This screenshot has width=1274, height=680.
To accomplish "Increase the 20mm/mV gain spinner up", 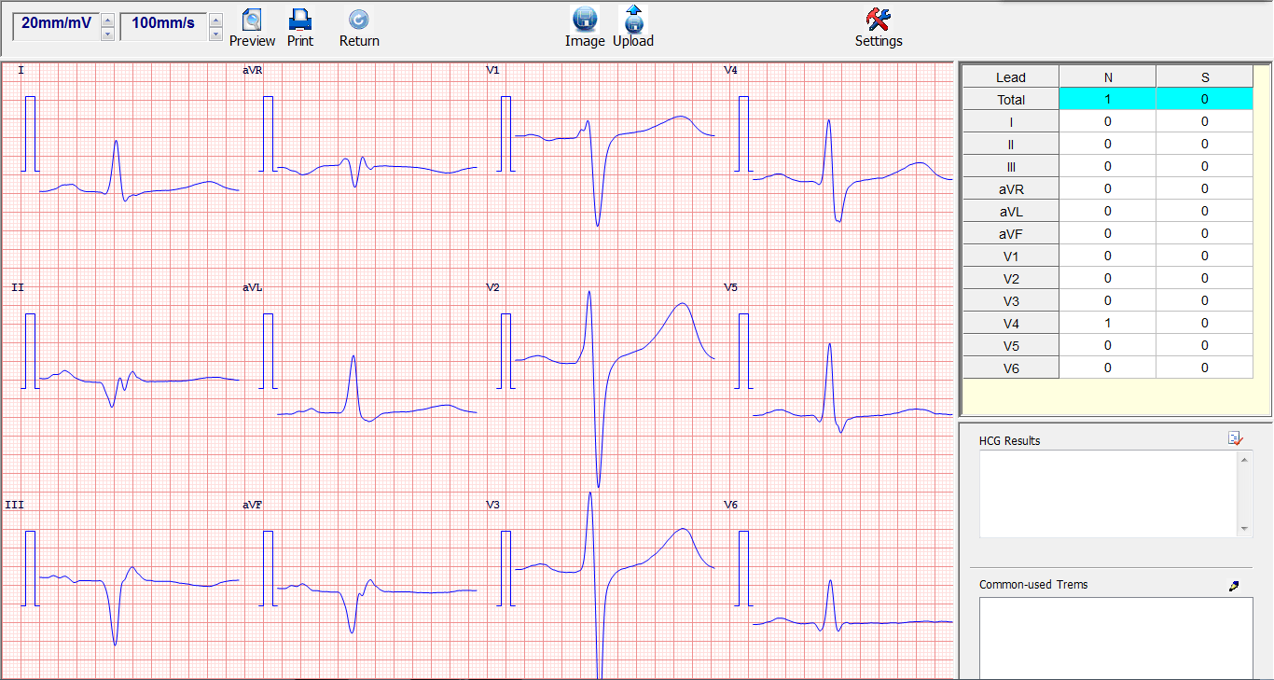I will [x=107, y=20].
